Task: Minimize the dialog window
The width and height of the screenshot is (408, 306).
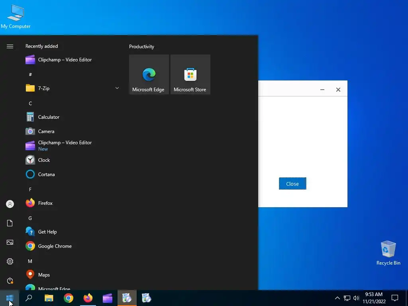Action: click(322, 90)
